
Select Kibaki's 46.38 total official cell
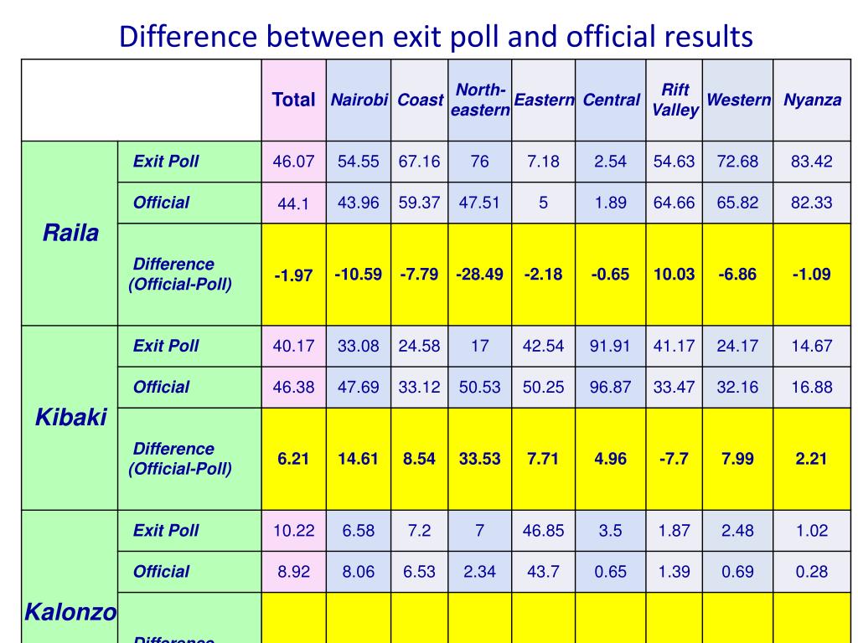point(294,387)
